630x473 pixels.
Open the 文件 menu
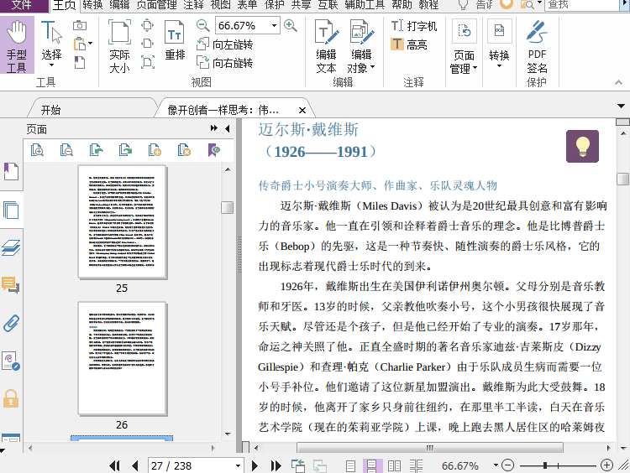[22, 4]
